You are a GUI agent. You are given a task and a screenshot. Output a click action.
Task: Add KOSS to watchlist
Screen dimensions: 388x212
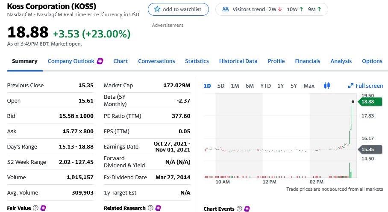point(178,9)
